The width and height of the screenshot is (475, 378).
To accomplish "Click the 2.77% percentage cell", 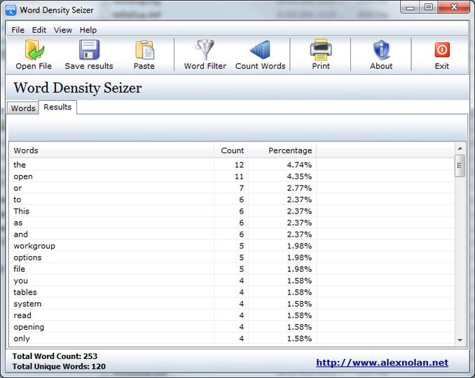I will 299,188.
